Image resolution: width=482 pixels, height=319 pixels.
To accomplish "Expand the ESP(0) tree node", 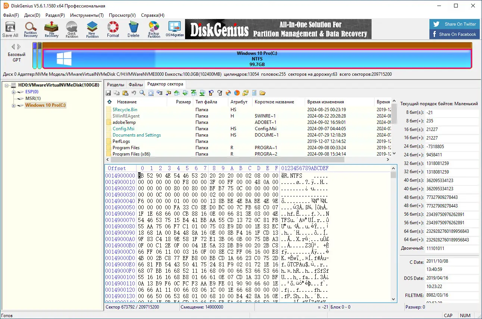I will click(x=13, y=92).
